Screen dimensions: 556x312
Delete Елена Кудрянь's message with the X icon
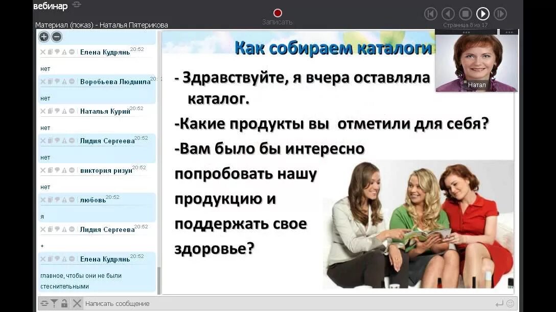tap(42, 51)
